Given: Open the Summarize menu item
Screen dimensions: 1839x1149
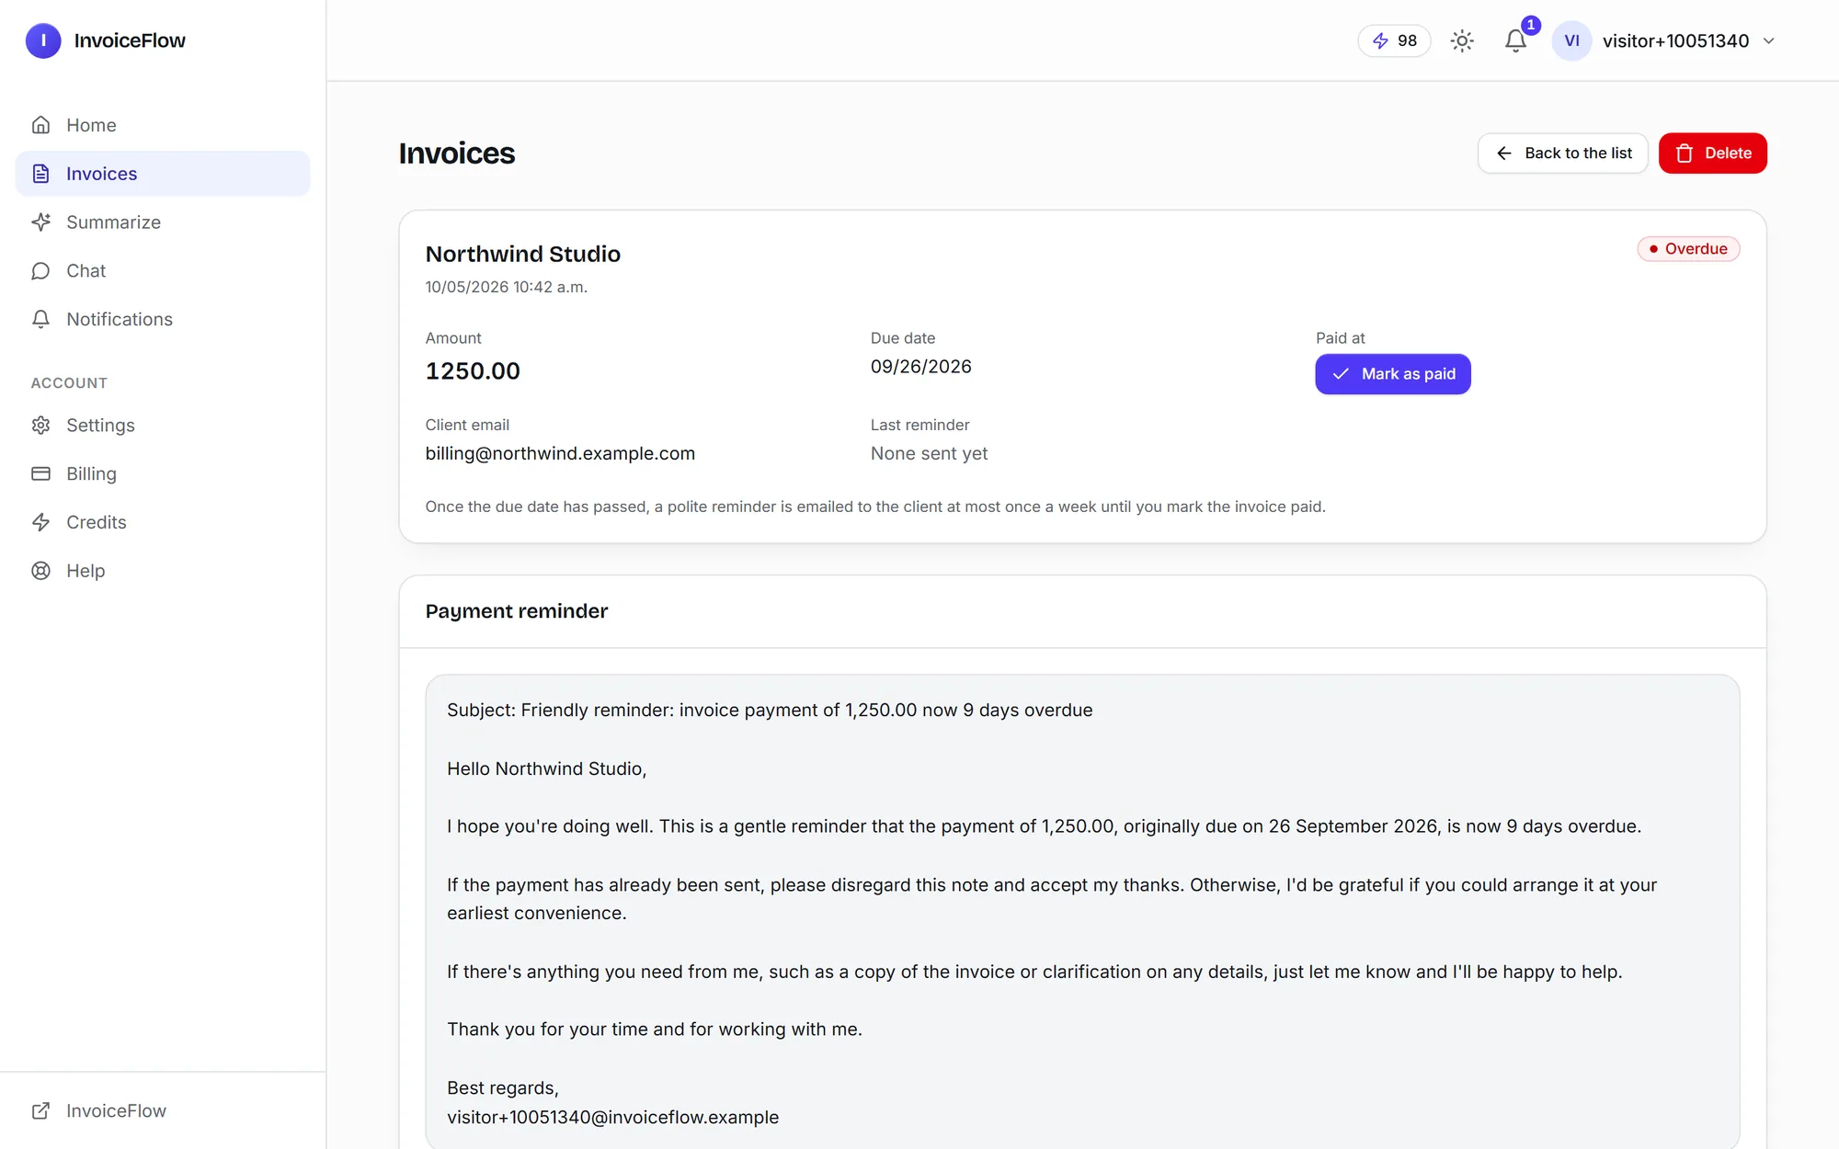Looking at the screenshot, I should (x=163, y=222).
